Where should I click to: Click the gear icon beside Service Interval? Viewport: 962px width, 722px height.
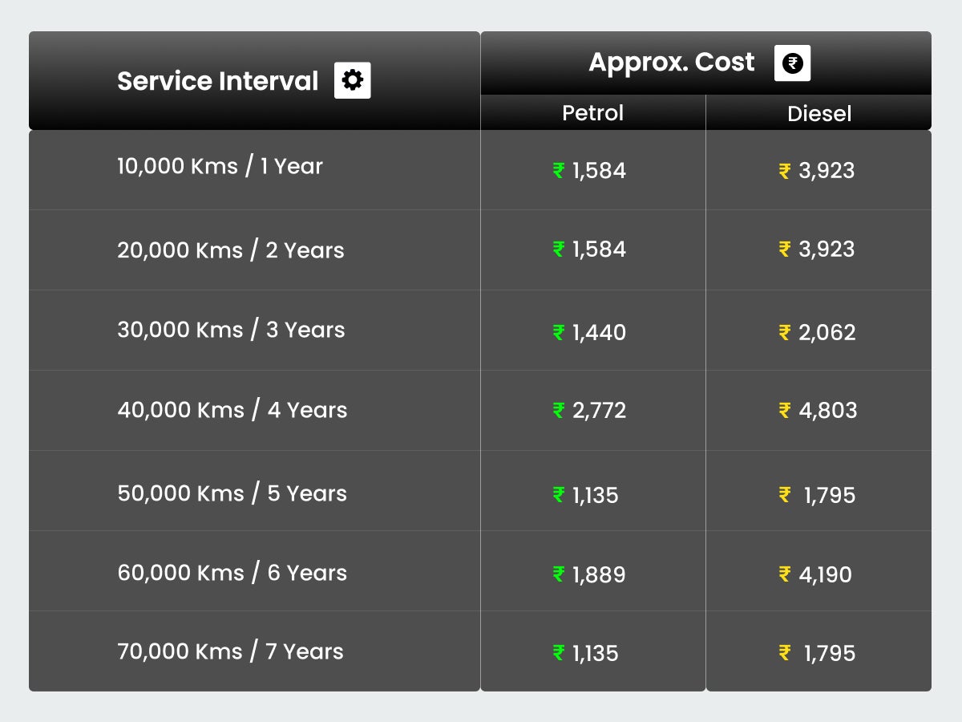pos(351,80)
